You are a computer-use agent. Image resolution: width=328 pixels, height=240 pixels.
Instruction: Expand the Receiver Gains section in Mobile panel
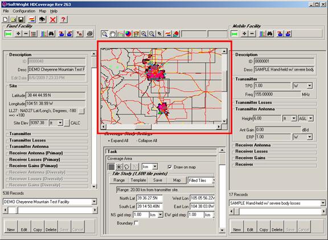click(x=250, y=158)
